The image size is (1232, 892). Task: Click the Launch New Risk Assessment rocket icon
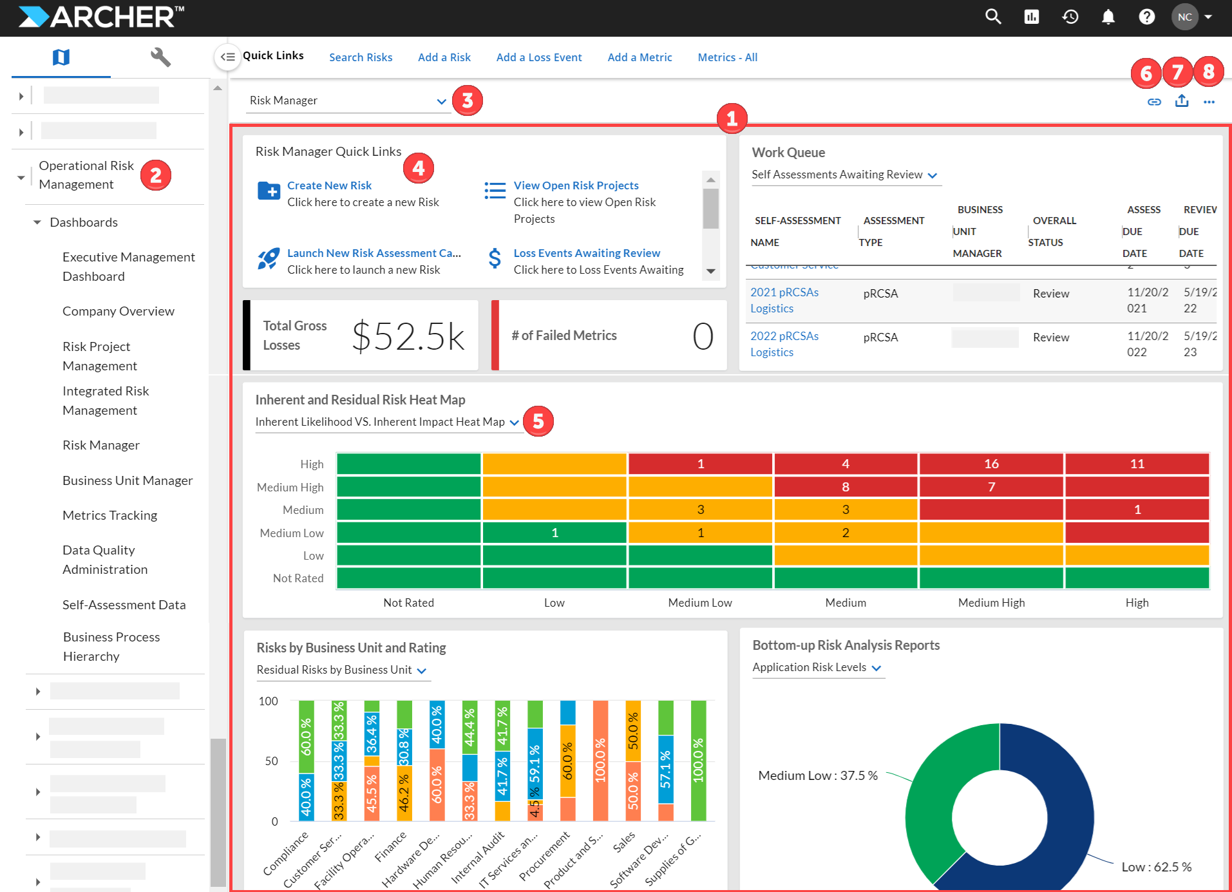click(x=267, y=258)
